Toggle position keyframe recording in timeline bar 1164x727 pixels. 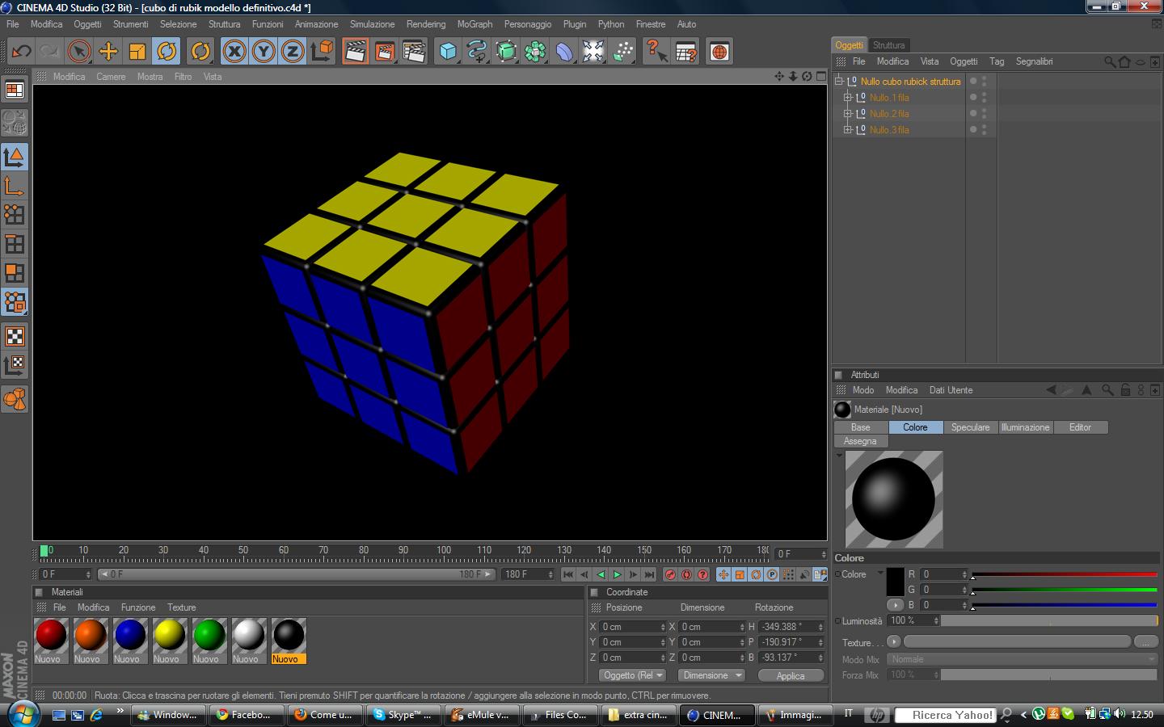point(723,574)
